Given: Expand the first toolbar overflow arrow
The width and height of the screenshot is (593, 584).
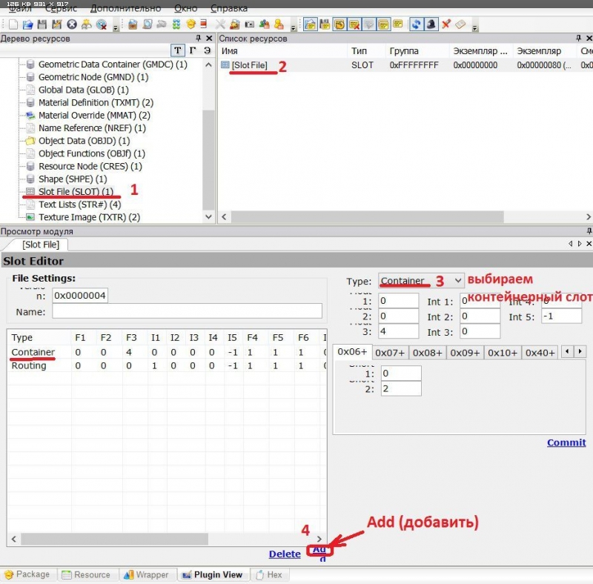Looking at the screenshot, I should (115, 27).
